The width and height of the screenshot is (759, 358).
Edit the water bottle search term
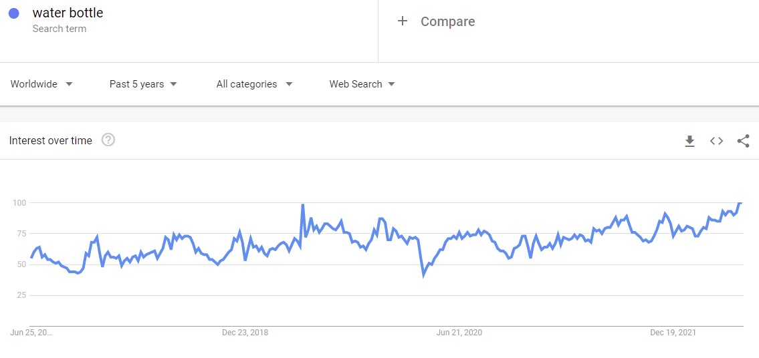[x=68, y=13]
